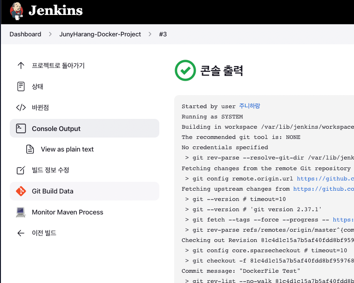Click 'No credentials specified' console line
Screen dimensions: 354x283
point(225,147)
